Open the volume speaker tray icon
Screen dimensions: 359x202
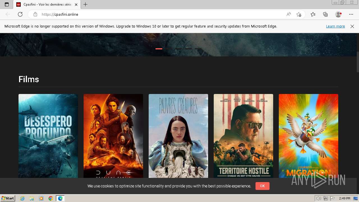point(319,198)
